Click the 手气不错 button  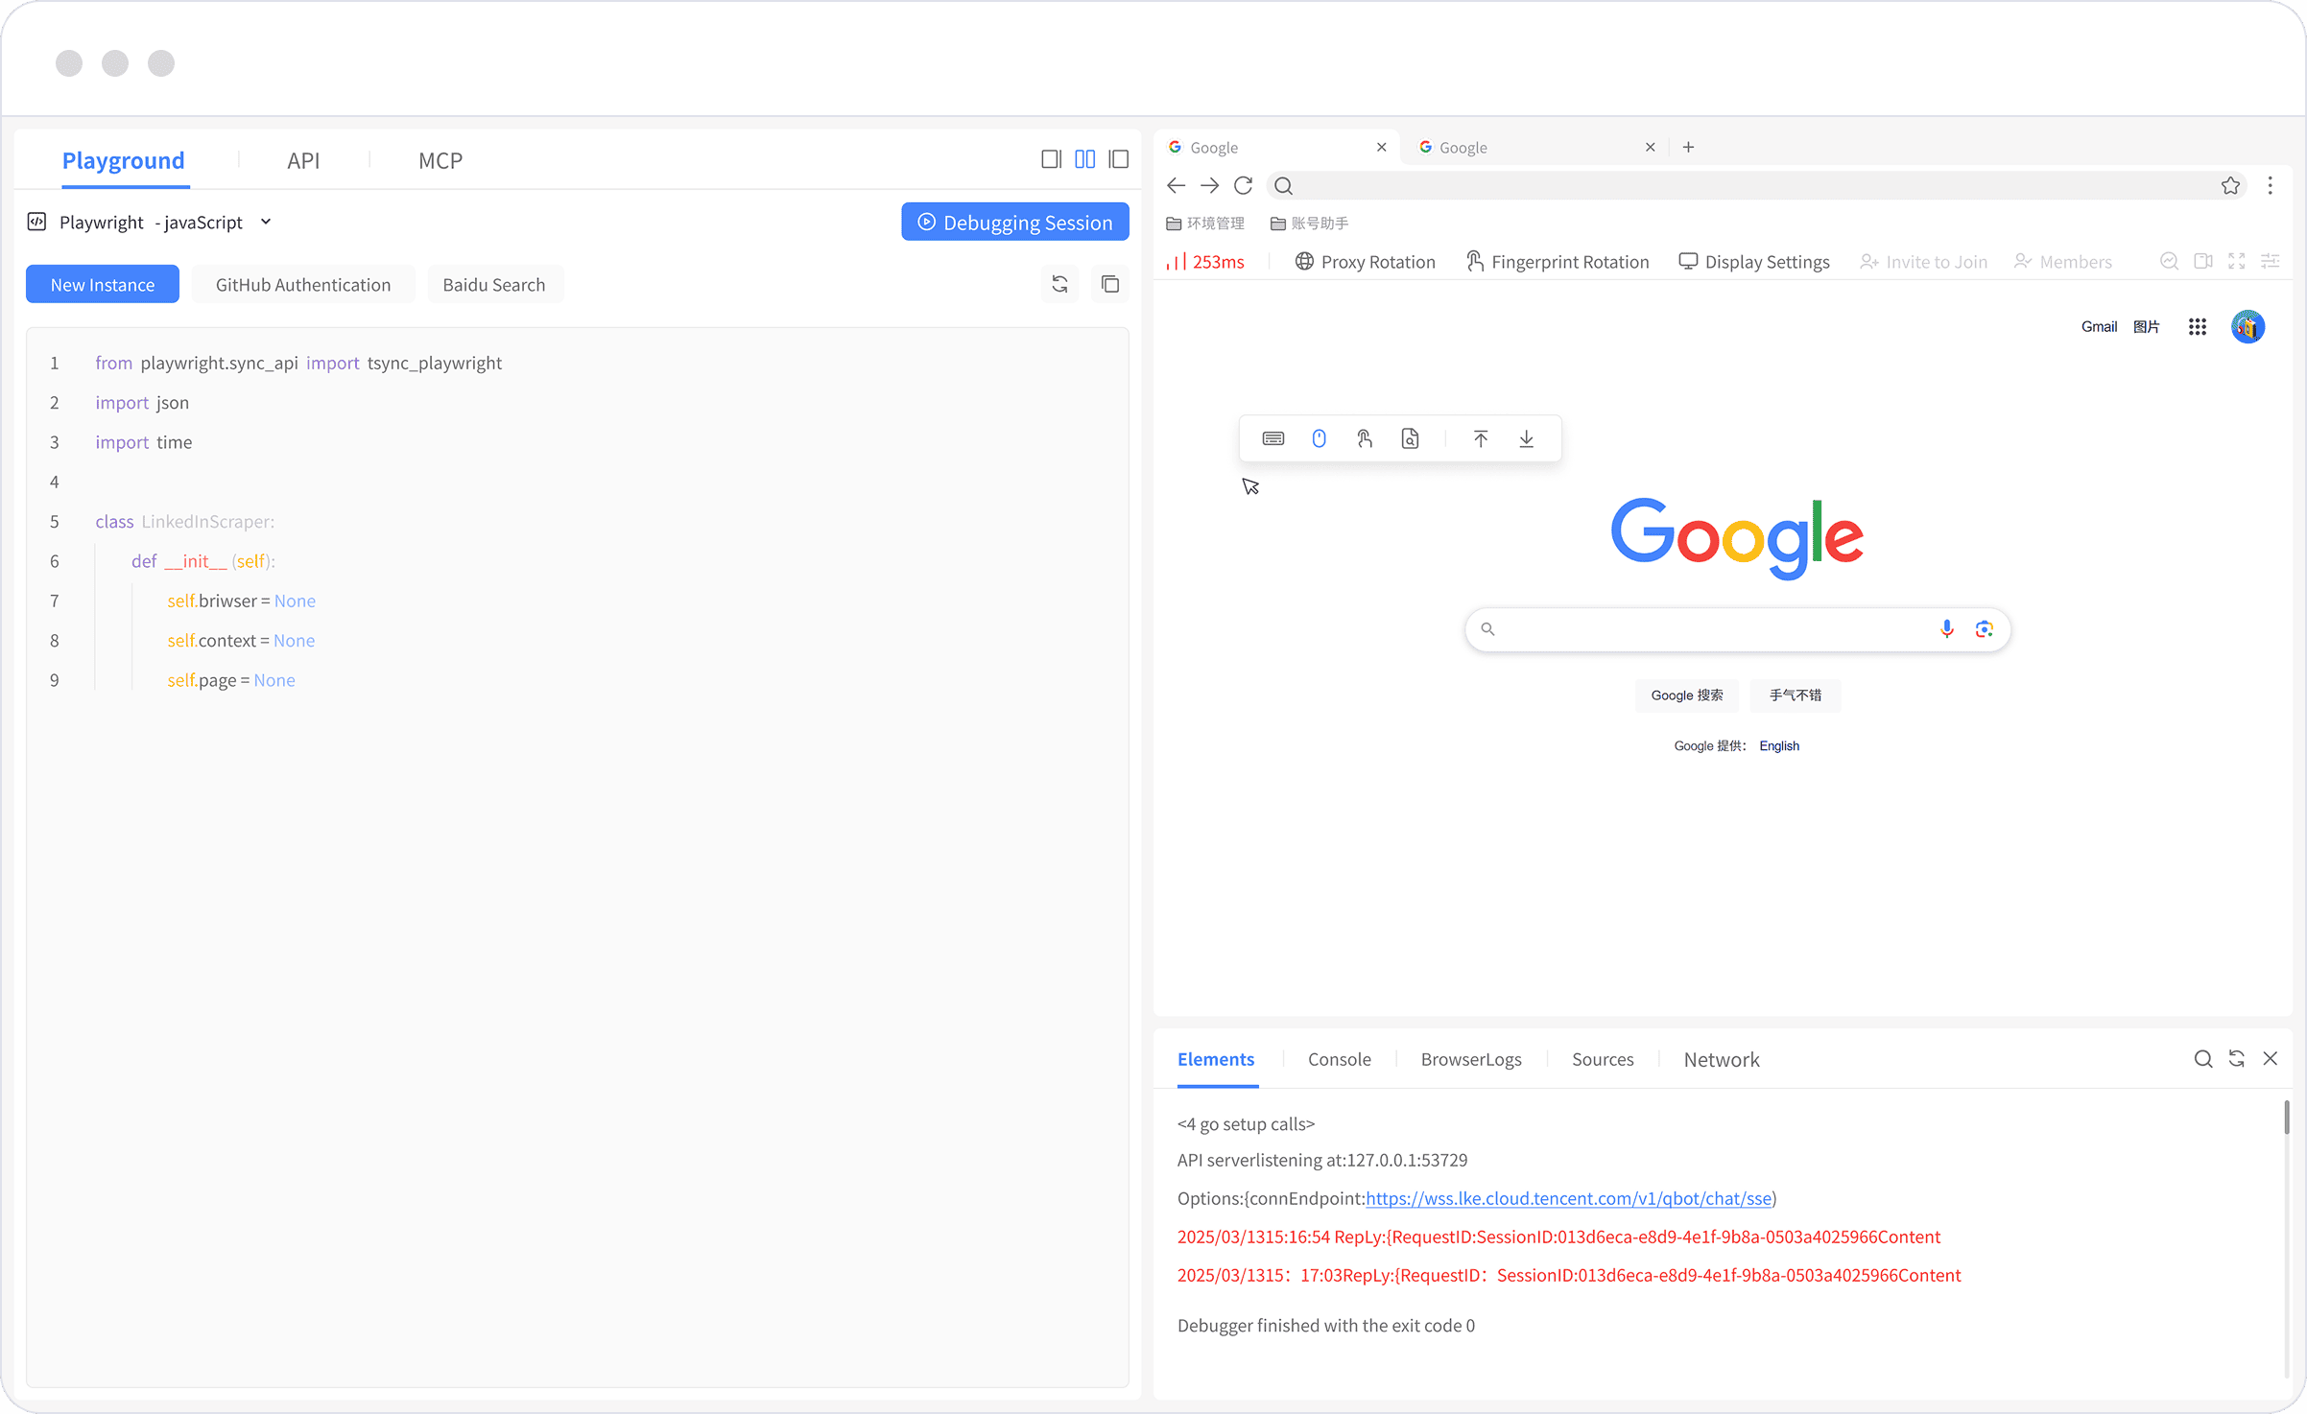(1796, 695)
